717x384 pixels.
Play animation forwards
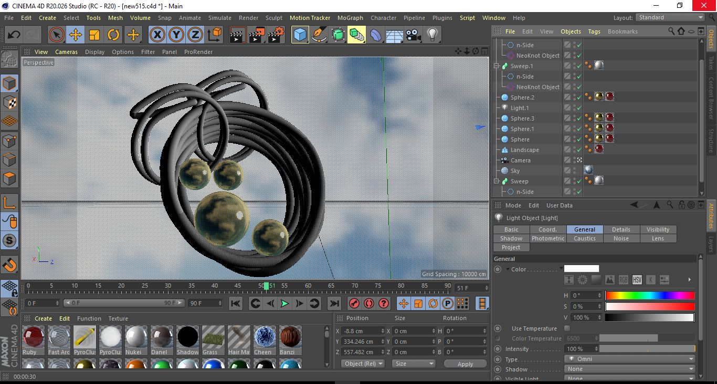(284, 303)
